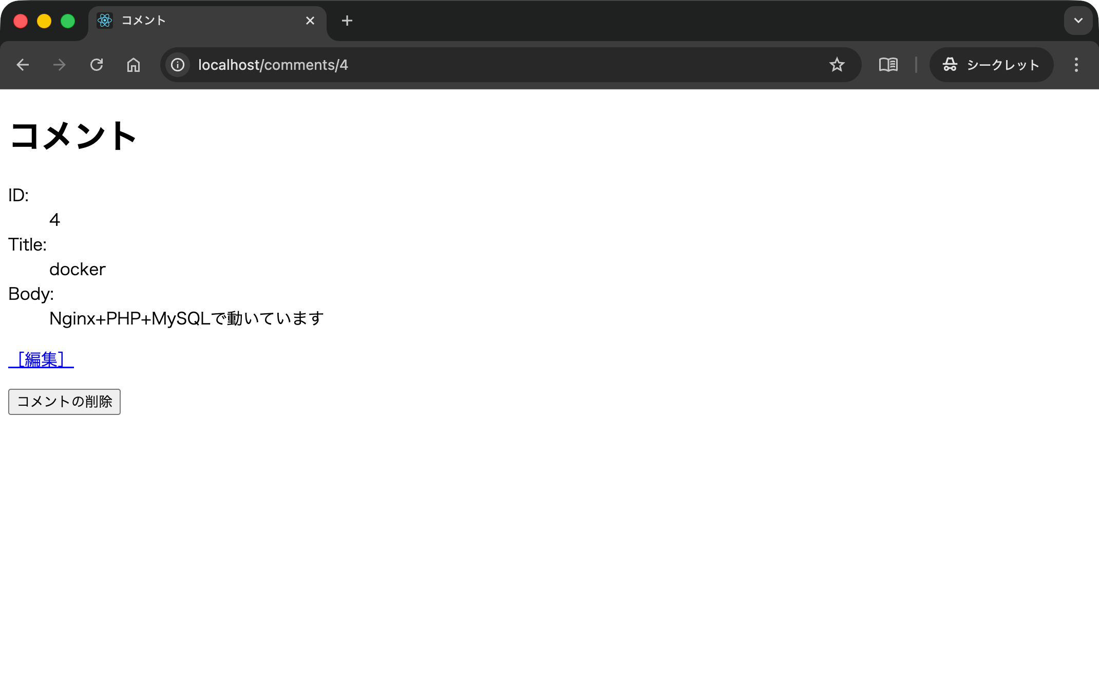Bookmark this page with the star icon

(x=837, y=65)
